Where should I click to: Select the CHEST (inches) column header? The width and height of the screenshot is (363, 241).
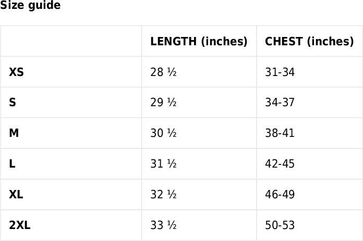click(309, 42)
